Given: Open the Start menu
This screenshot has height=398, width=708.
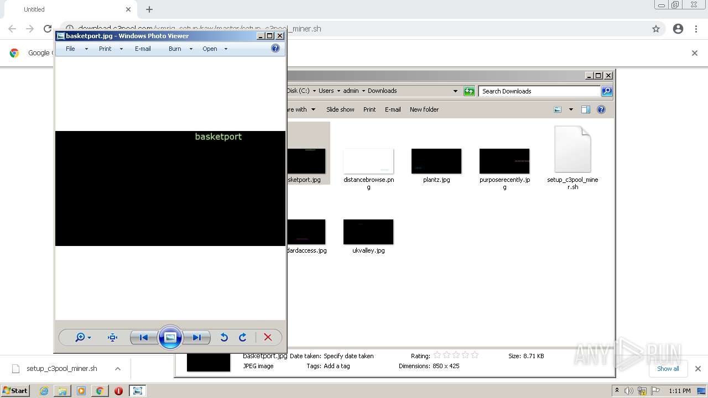Looking at the screenshot, I should coord(15,390).
